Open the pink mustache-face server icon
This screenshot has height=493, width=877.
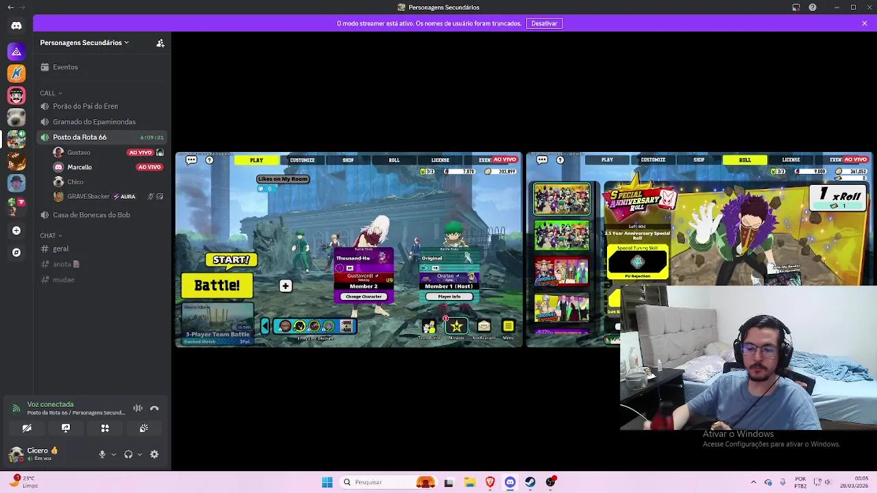pyautogui.click(x=16, y=95)
